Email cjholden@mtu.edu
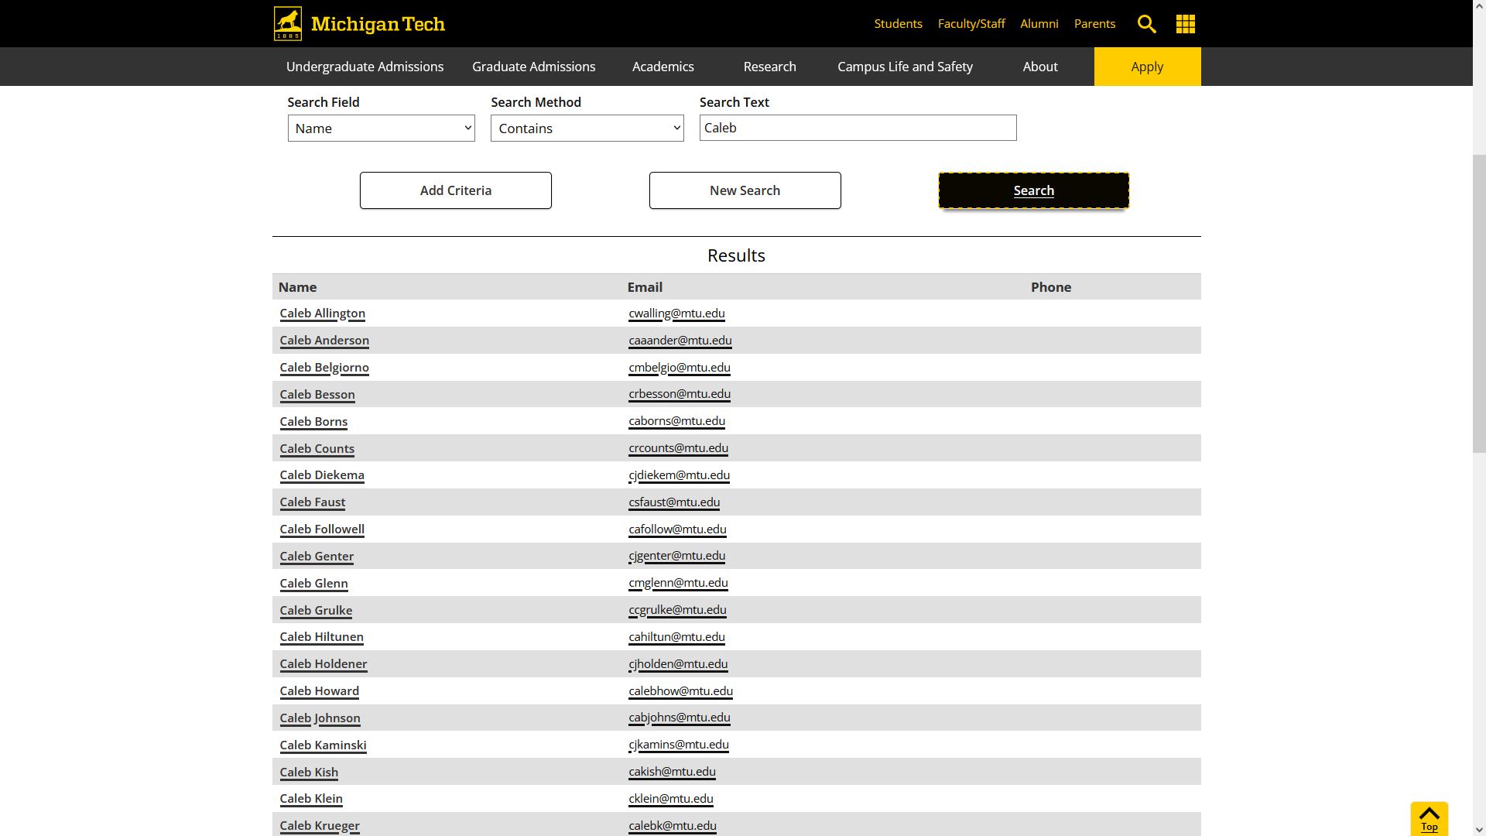This screenshot has height=836, width=1486. click(678, 664)
